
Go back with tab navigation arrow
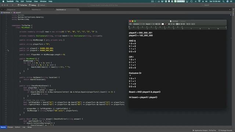point(2,10)
